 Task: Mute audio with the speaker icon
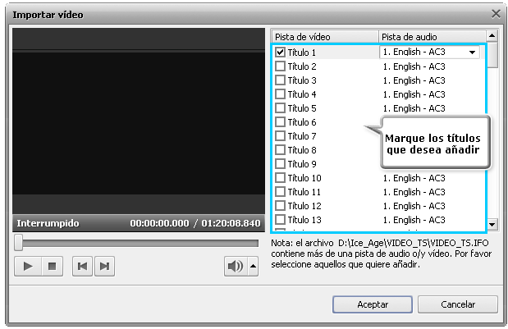coord(236,266)
